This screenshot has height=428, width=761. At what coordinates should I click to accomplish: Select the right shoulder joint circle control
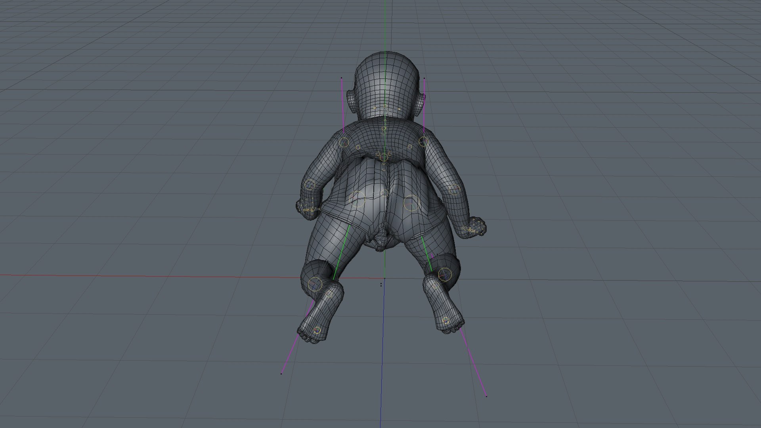423,141
